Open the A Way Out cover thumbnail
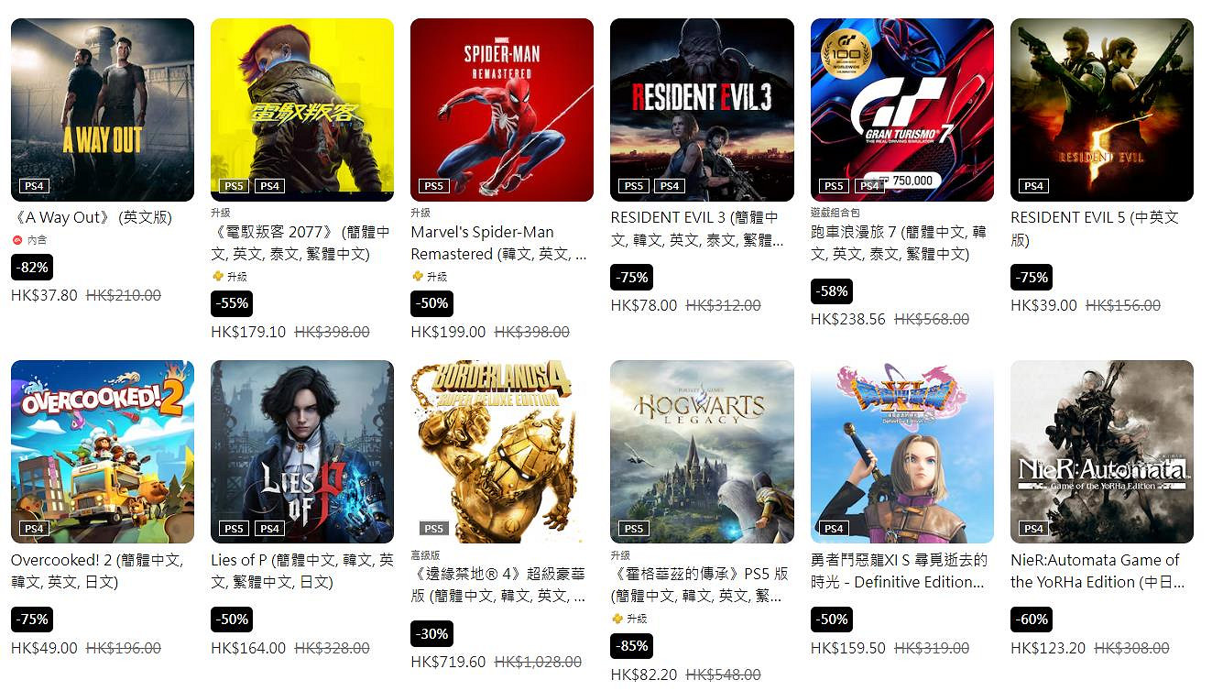 coord(103,110)
